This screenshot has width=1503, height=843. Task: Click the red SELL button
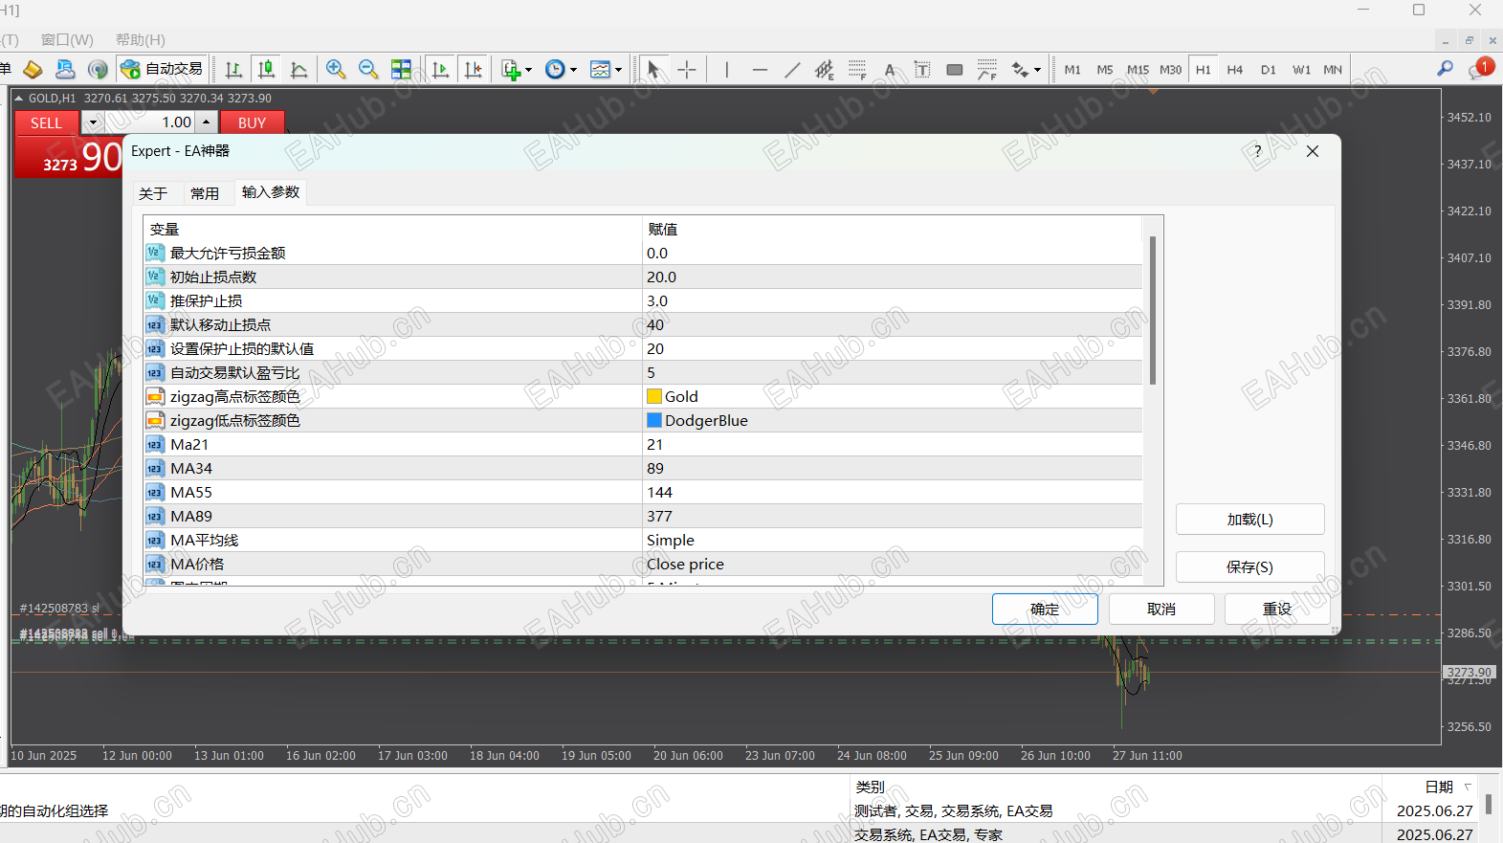click(x=46, y=122)
